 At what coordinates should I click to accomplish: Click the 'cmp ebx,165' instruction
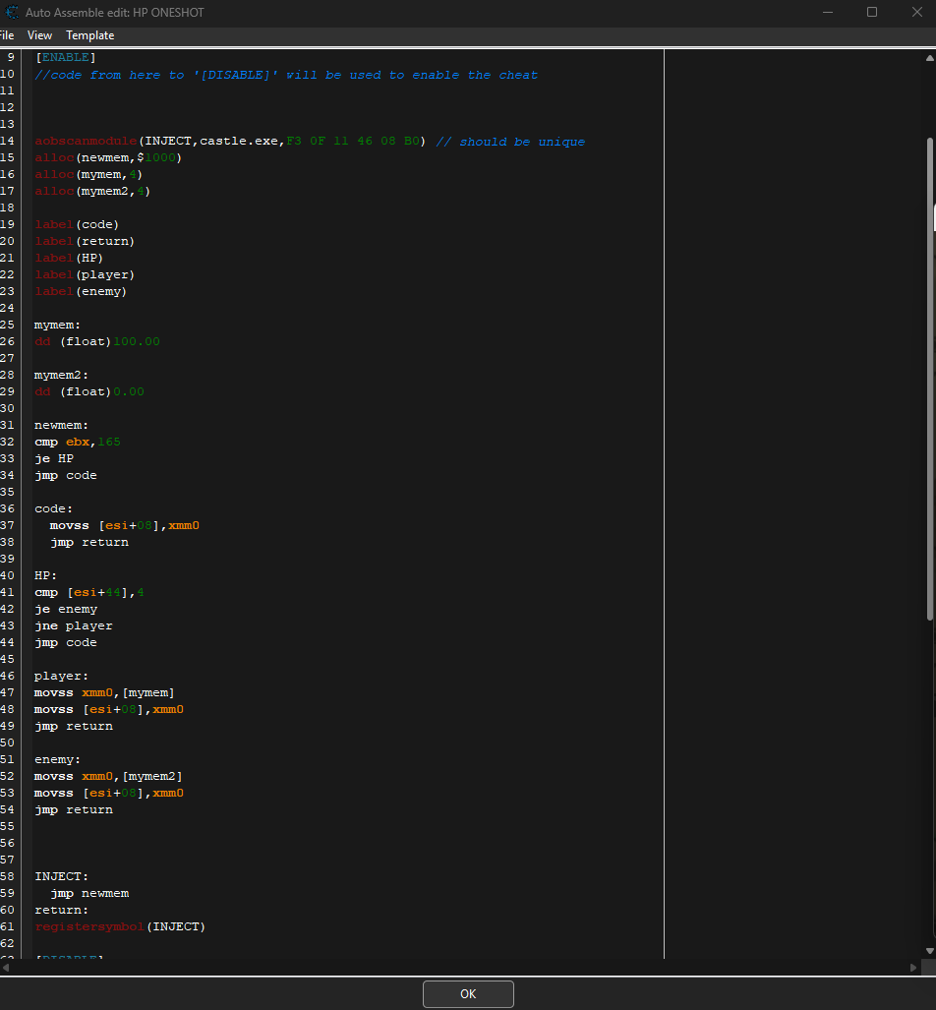click(x=78, y=442)
